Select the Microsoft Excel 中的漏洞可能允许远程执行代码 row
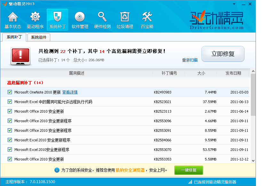This screenshot has width=262, height=186. (125, 102)
